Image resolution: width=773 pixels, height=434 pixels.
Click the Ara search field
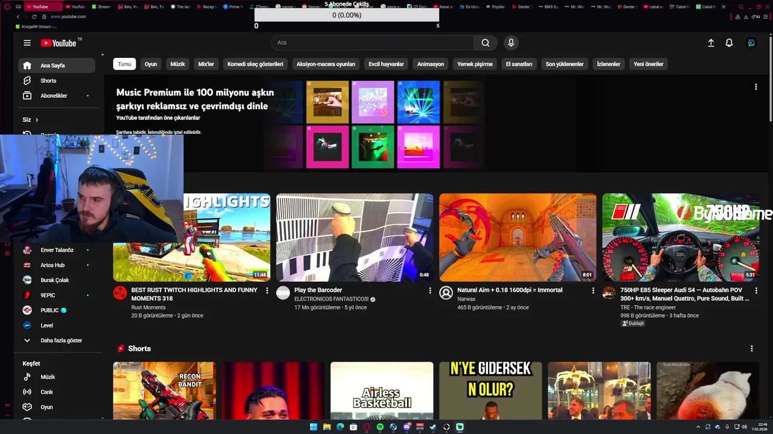373,43
